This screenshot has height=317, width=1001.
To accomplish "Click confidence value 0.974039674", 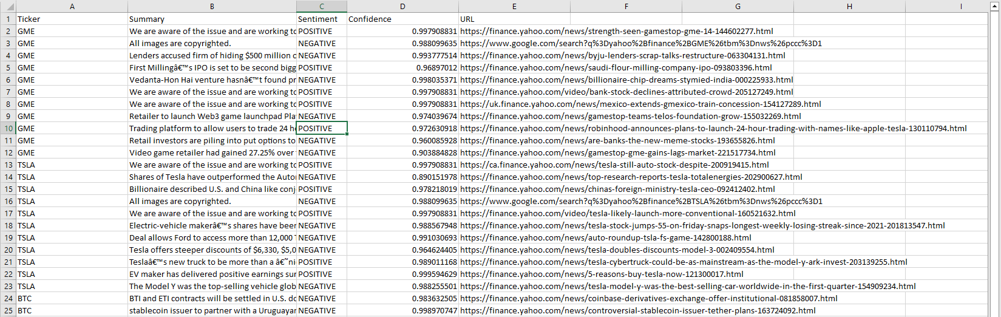I will [402, 116].
